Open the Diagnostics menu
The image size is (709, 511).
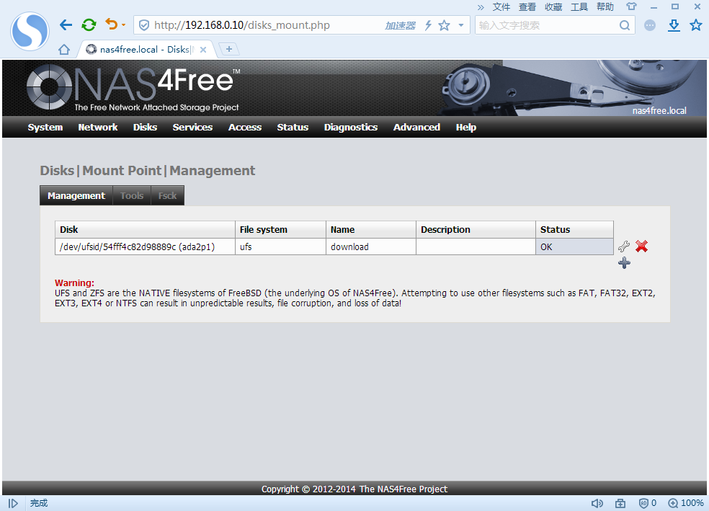350,127
